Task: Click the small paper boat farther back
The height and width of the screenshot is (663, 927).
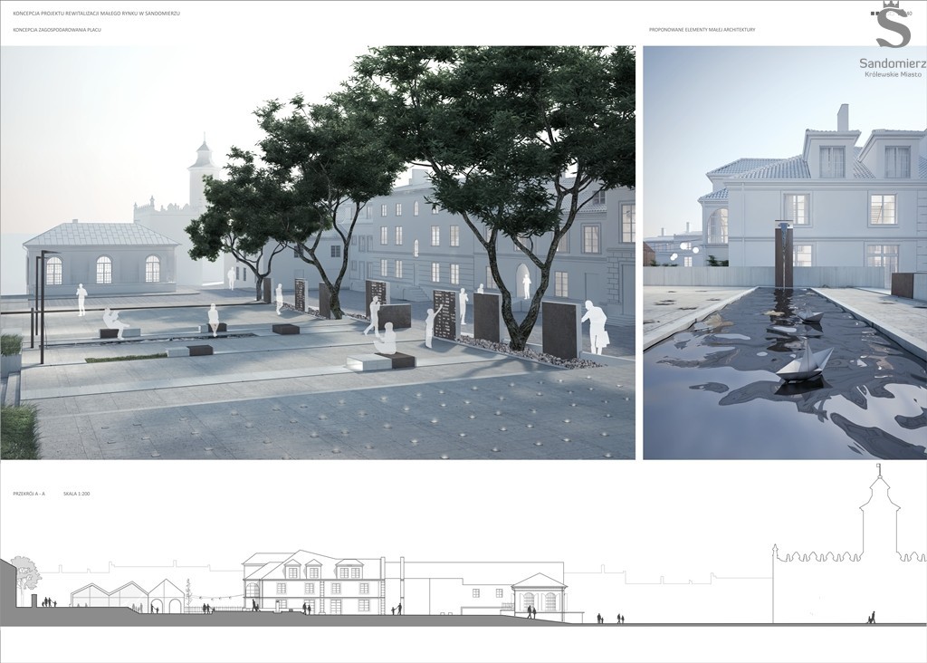Action: 810,314
